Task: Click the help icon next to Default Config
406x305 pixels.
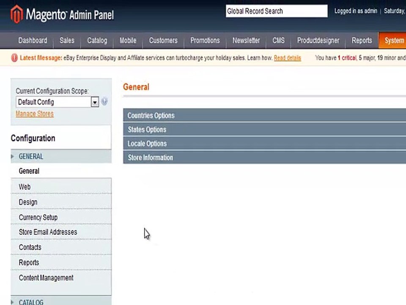Action: (104, 101)
